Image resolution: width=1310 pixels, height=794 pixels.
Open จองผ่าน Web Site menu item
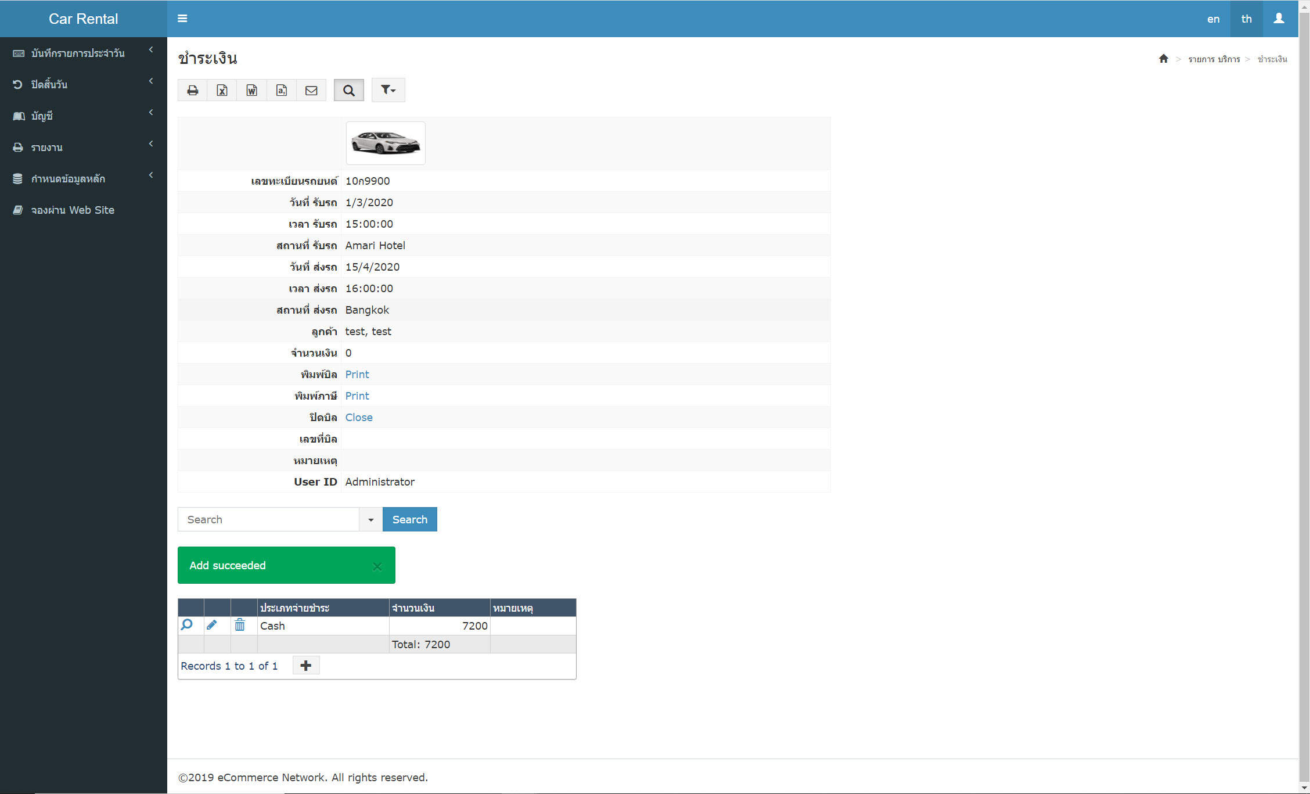(x=84, y=210)
